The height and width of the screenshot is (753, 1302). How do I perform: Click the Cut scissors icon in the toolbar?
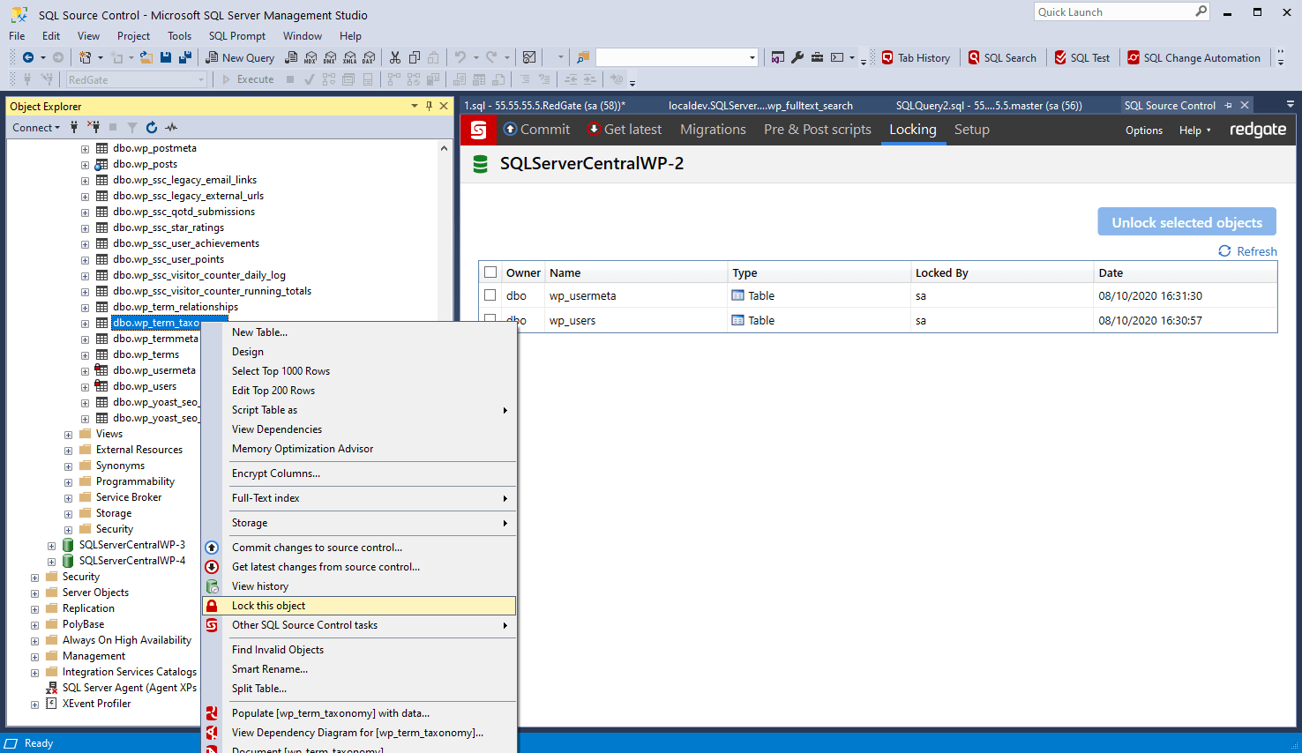(395, 57)
